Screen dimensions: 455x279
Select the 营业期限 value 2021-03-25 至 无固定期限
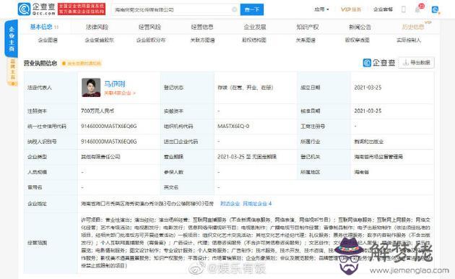(x=247, y=157)
